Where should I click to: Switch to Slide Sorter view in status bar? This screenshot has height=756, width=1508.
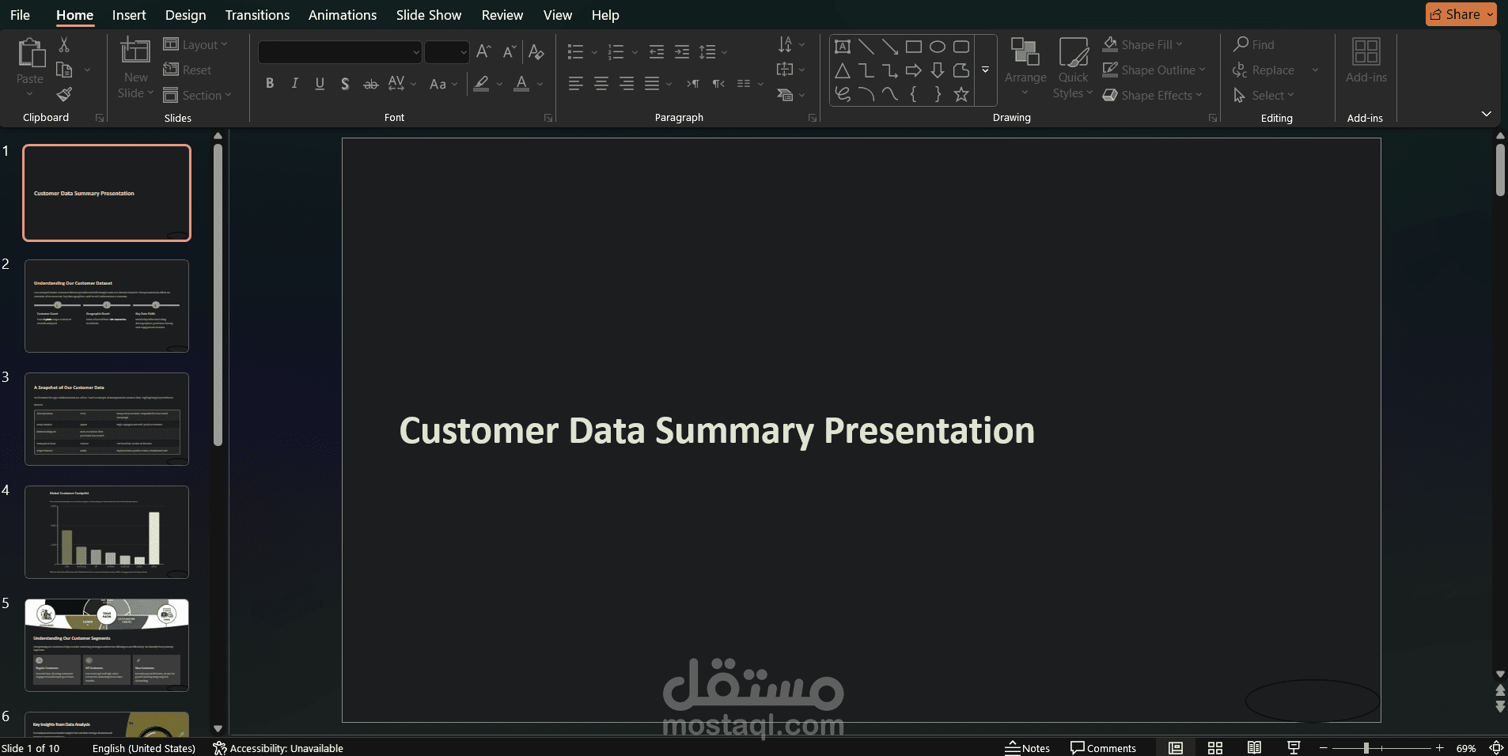click(x=1215, y=748)
